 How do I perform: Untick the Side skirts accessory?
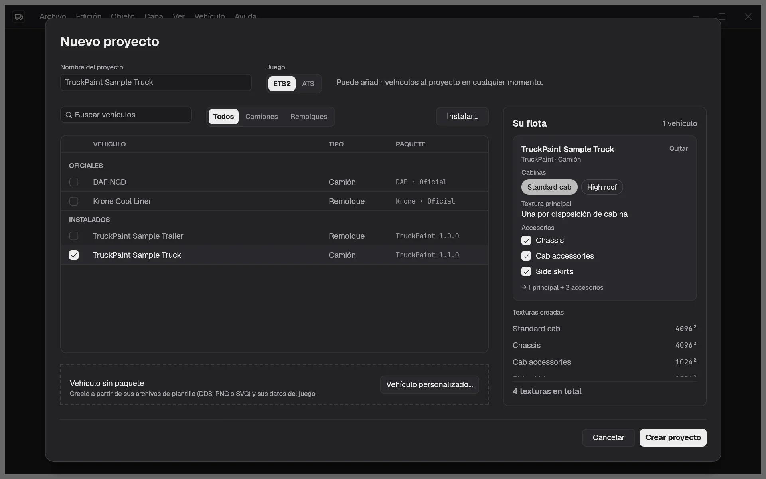[526, 271]
